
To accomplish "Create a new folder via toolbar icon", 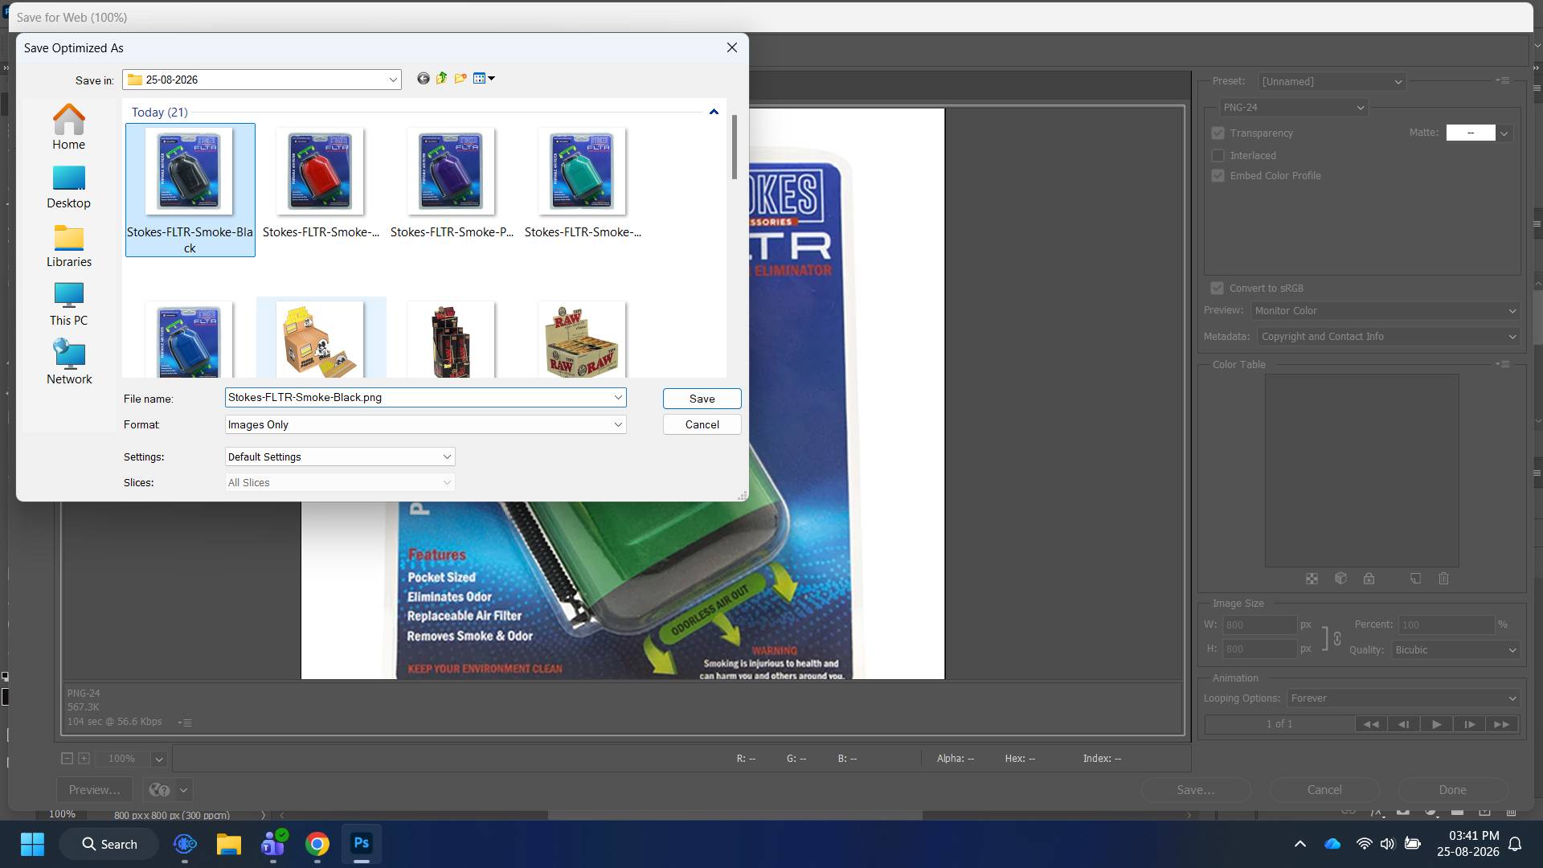I will click(x=460, y=79).
